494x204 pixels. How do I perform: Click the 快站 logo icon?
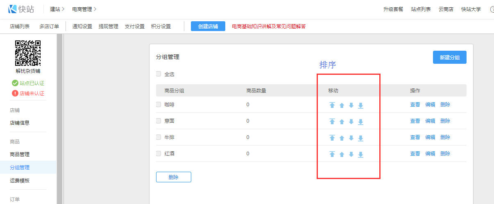[x=13, y=9]
